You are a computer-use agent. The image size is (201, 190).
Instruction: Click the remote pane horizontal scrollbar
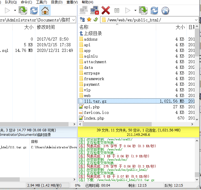point(135,124)
